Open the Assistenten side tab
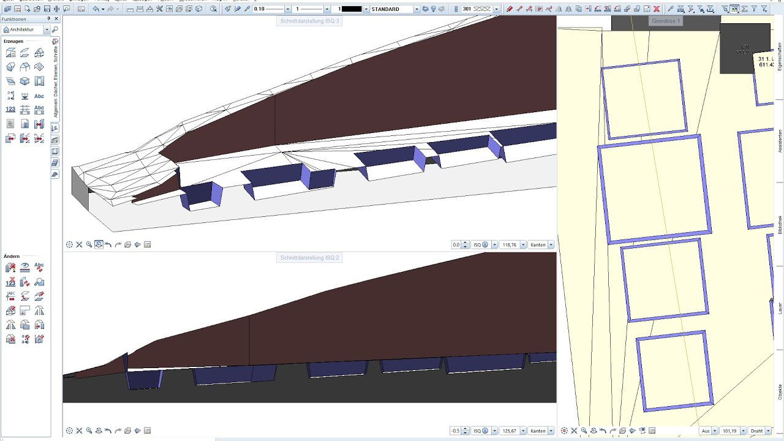The image size is (784, 441). click(x=780, y=141)
